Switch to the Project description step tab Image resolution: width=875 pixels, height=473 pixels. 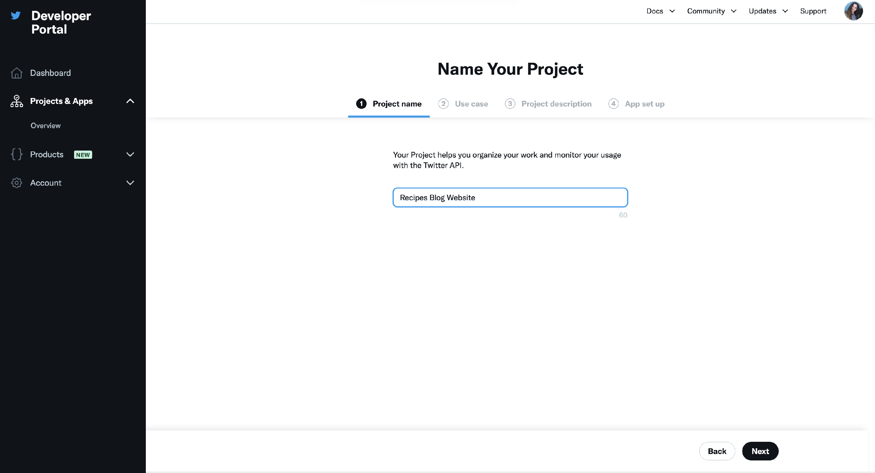click(556, 104)
